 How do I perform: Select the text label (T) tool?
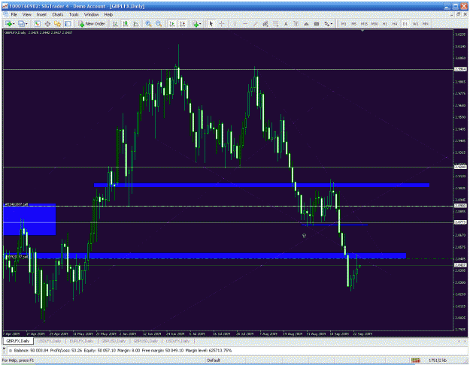[x=296, y=24]
